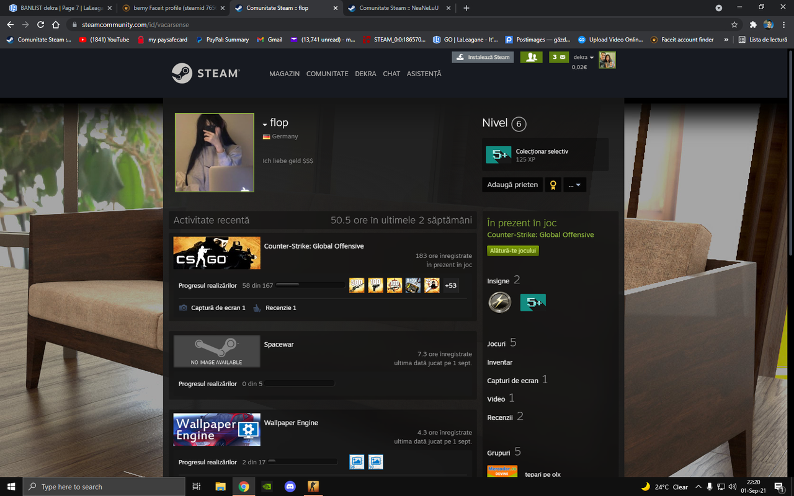Open the Spacewar game title
This screenshot has width=794, height=496.
pyautogui.click(x=279, y=344)
